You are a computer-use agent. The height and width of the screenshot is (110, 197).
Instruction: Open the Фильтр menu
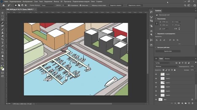pos(56,2)
